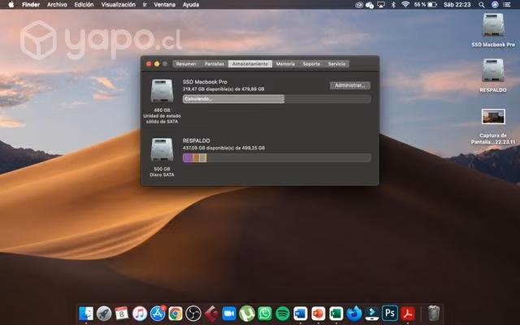Launch Photoshop from the Dock
This screenshot has height=325, width=520.
coord(390,313)
